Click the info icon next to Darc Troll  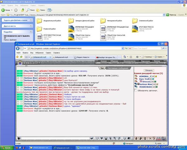click(153, 79)
